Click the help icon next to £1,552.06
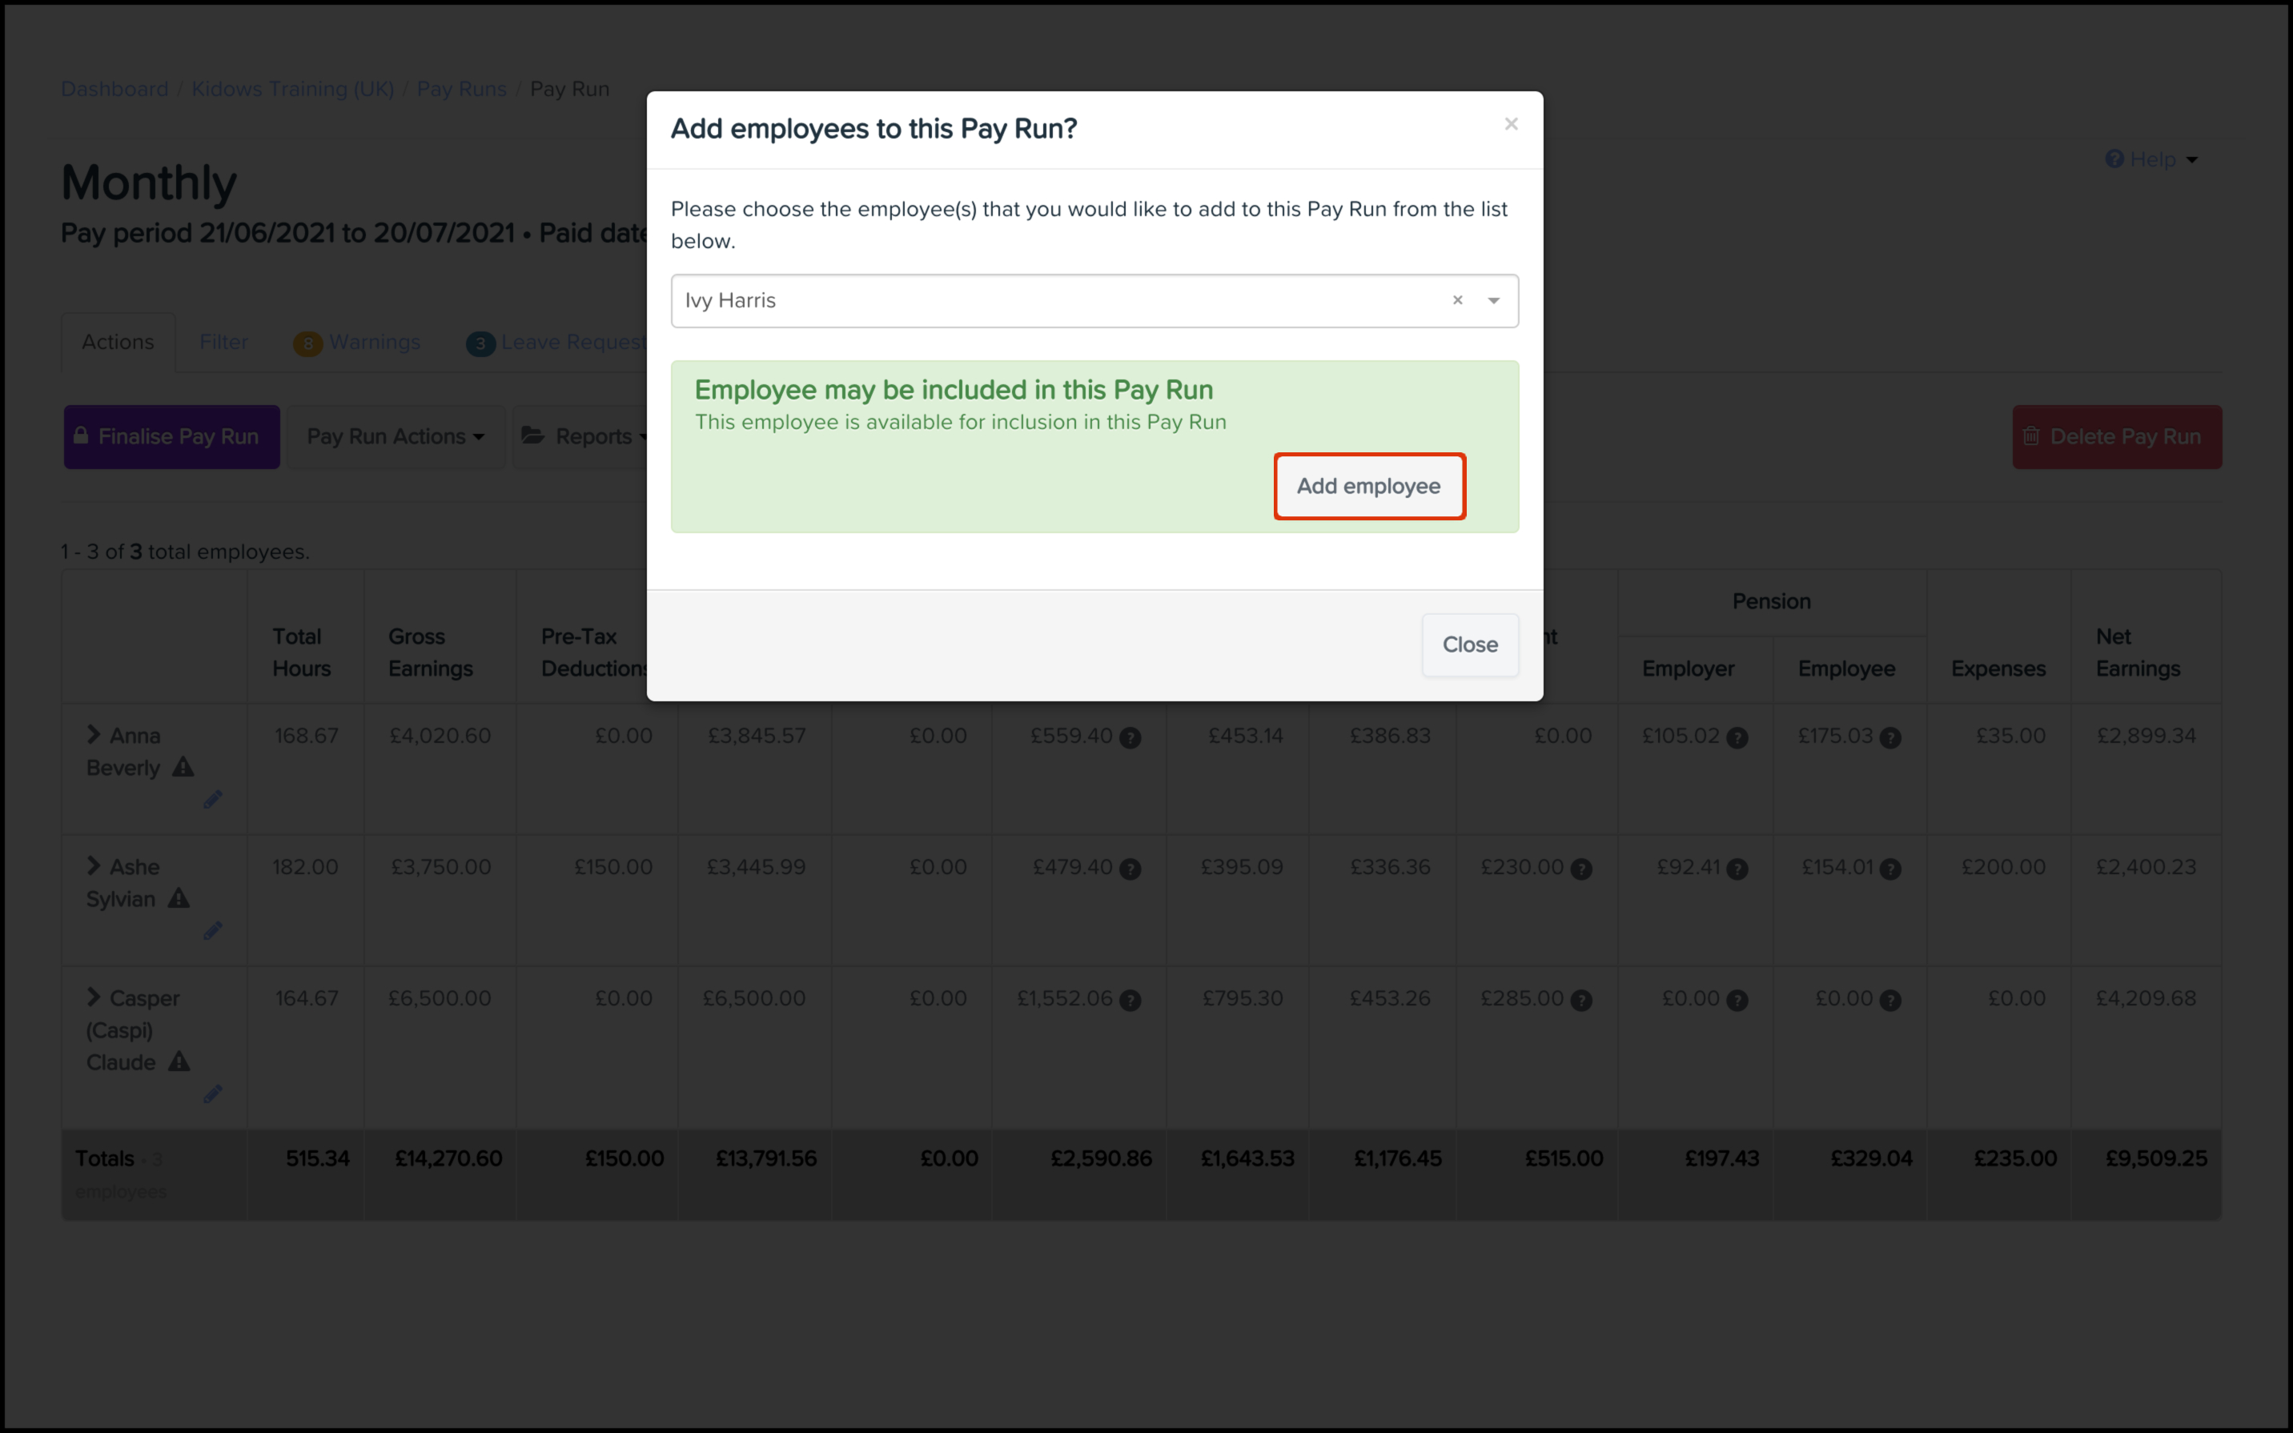Image resolution: width=2293 pixels, height=1433 pixels. [x=1130, y=1000]
